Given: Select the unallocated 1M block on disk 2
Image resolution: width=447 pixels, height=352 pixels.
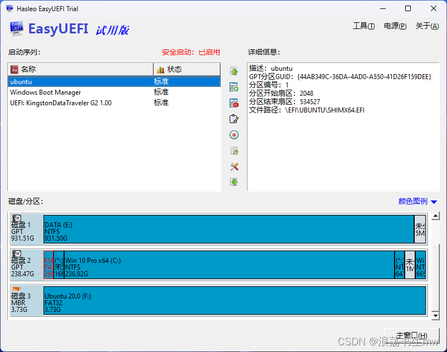Looking at the screenshot, I should click(410, 265).
